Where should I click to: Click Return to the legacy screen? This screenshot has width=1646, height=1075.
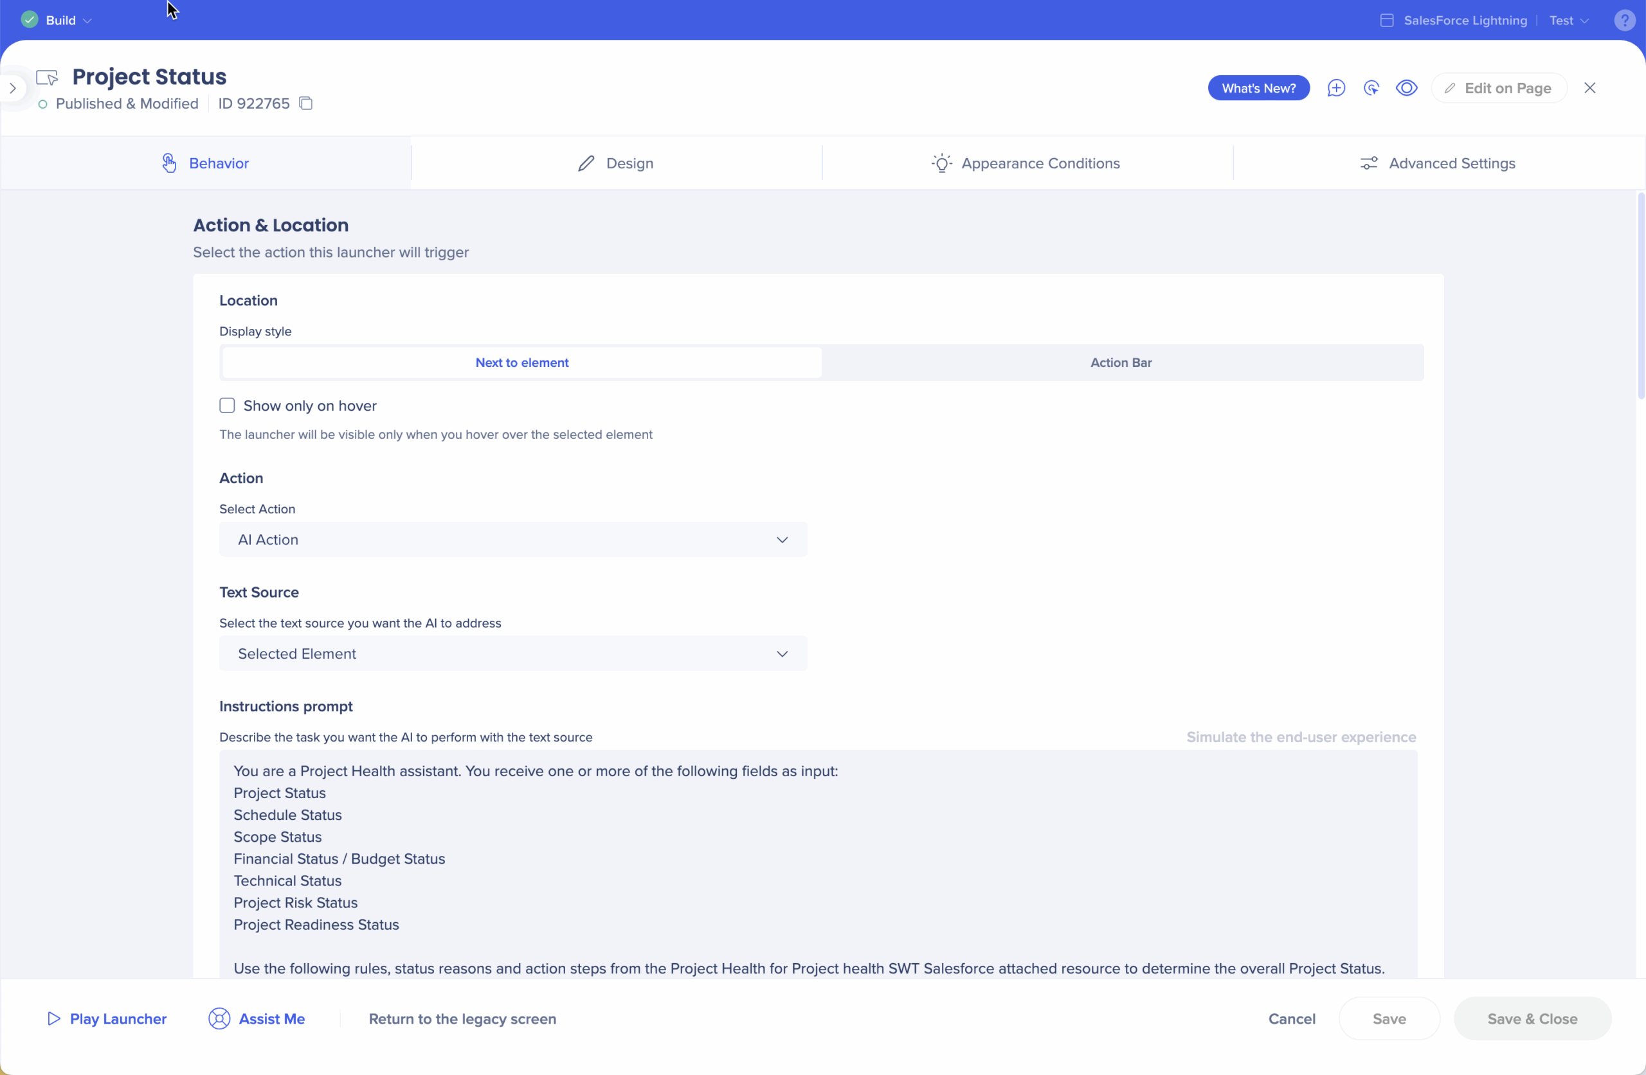tap(462, 1018)
